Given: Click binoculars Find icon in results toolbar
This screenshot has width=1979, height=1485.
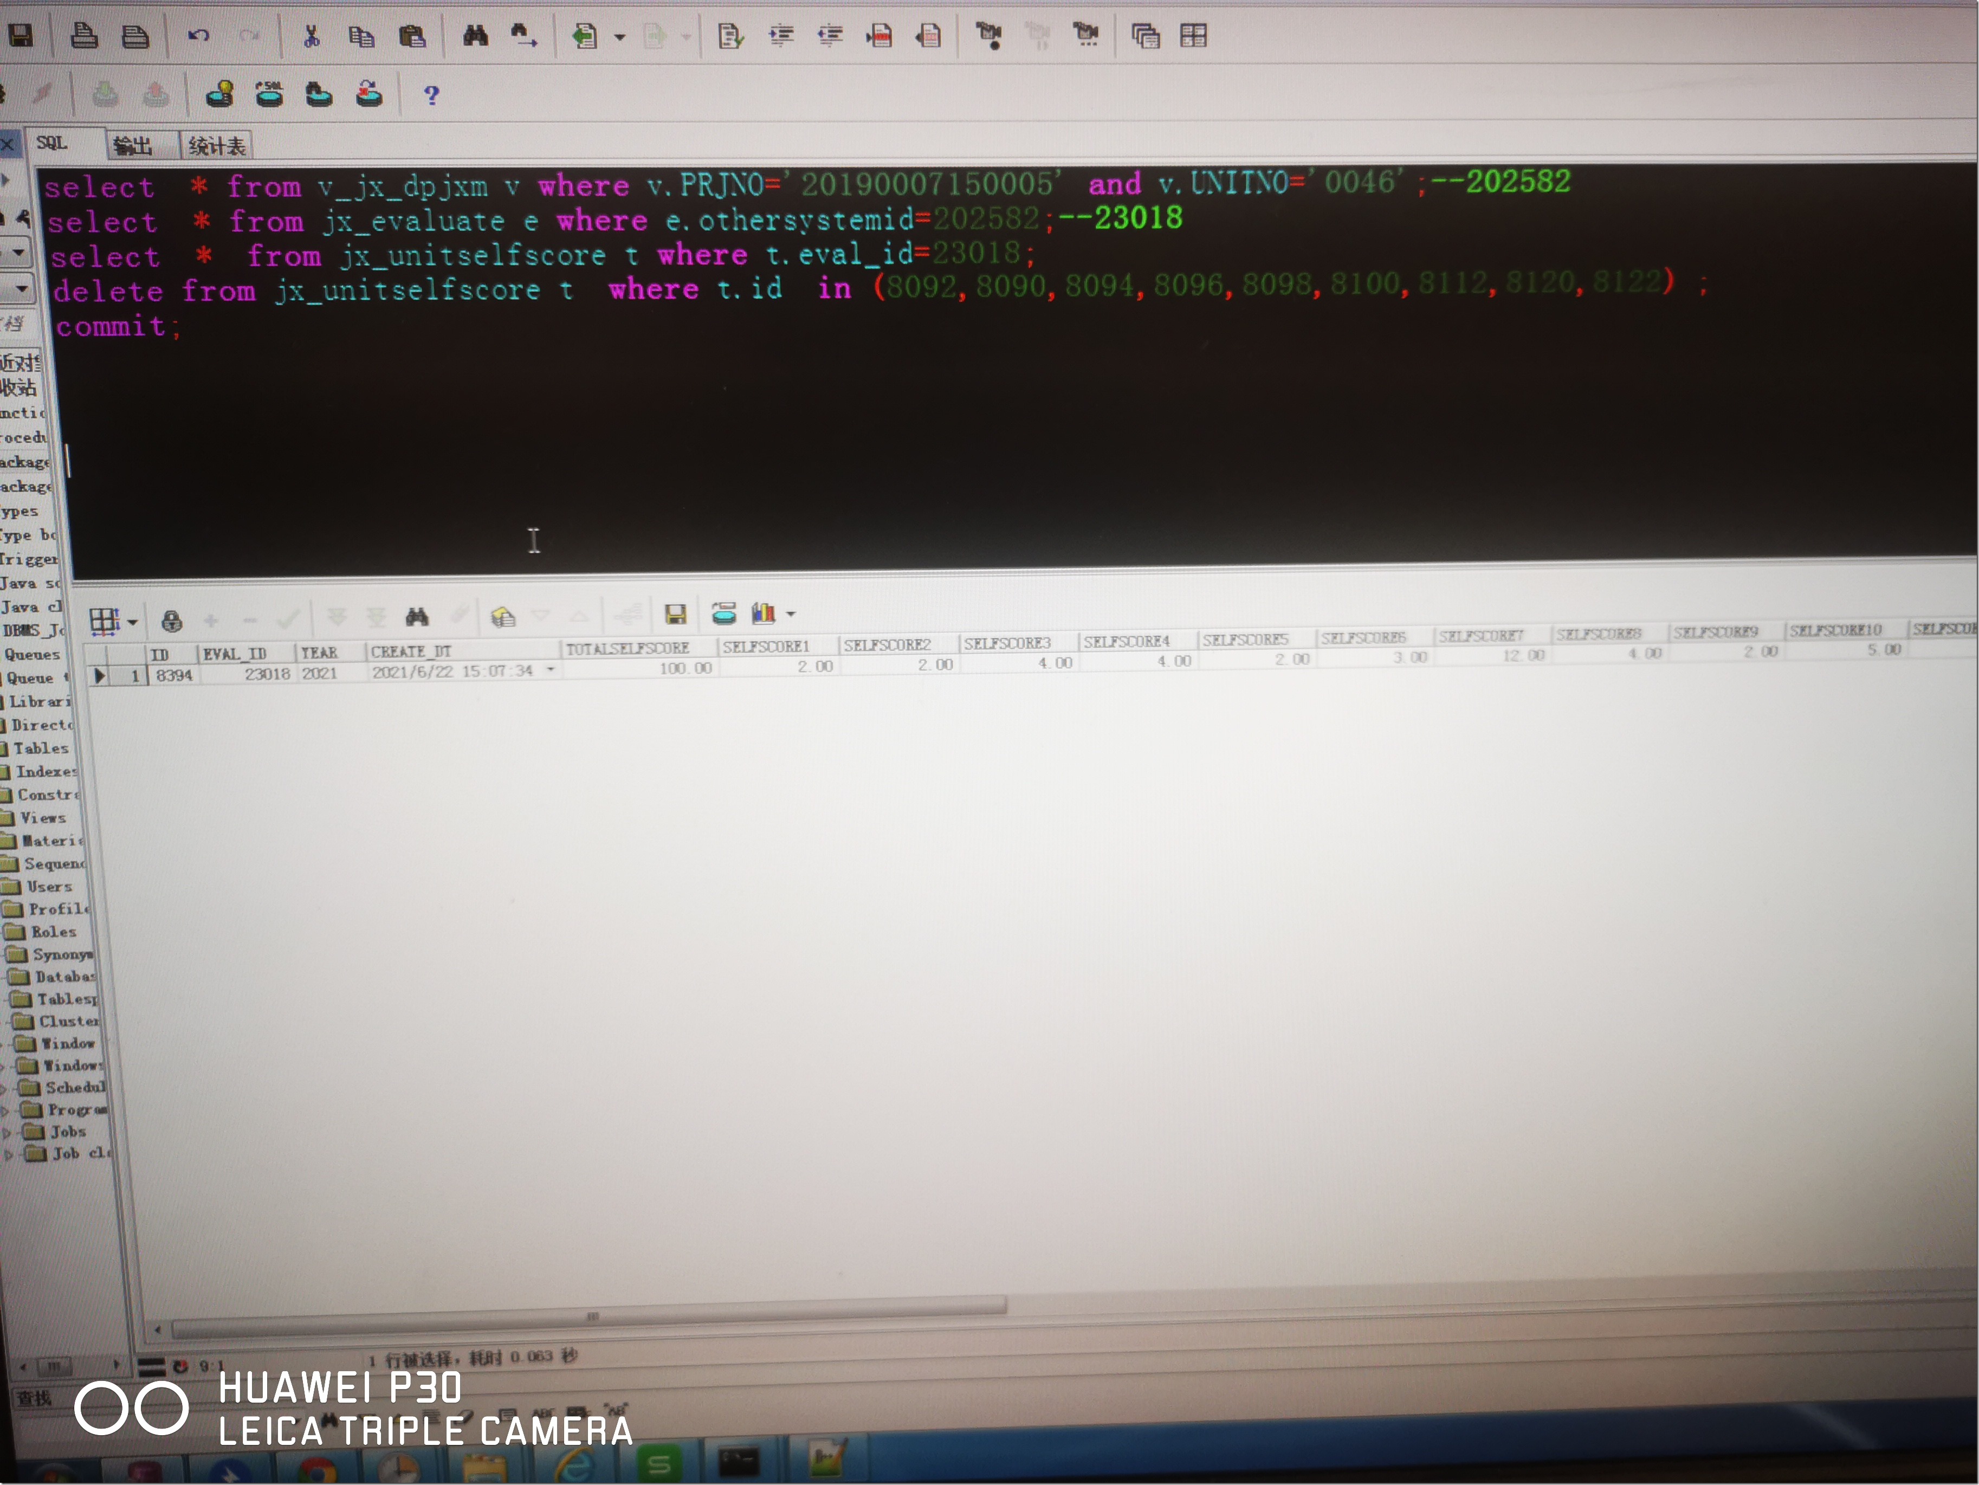Looking at the screenshot, I should 417,616.
